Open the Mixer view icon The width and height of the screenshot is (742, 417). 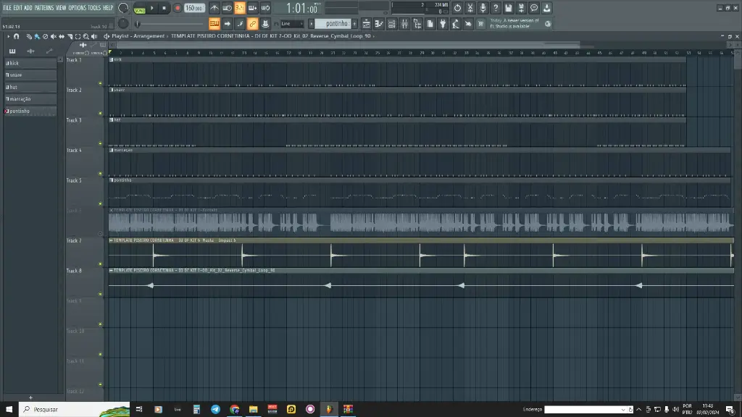(404, 24)
